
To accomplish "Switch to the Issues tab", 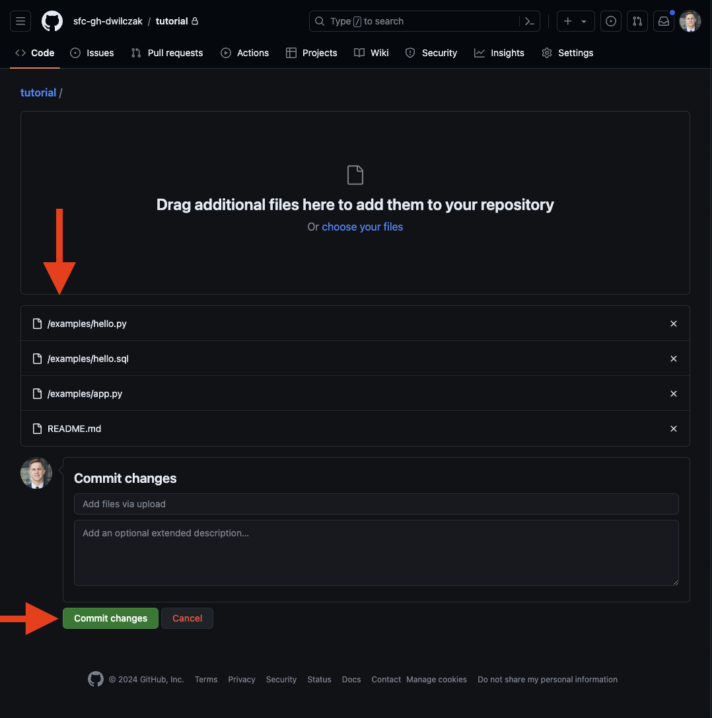I will [92, 53].
